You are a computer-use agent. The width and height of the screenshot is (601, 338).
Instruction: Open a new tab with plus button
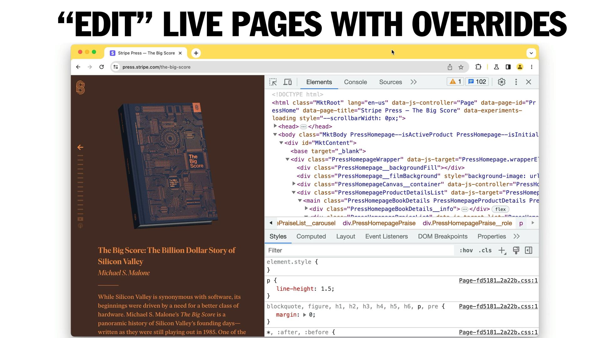(x=196, y=53)
